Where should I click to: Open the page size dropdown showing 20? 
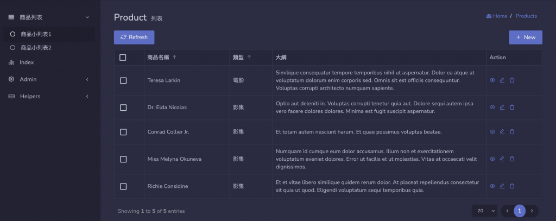point(485,211)
